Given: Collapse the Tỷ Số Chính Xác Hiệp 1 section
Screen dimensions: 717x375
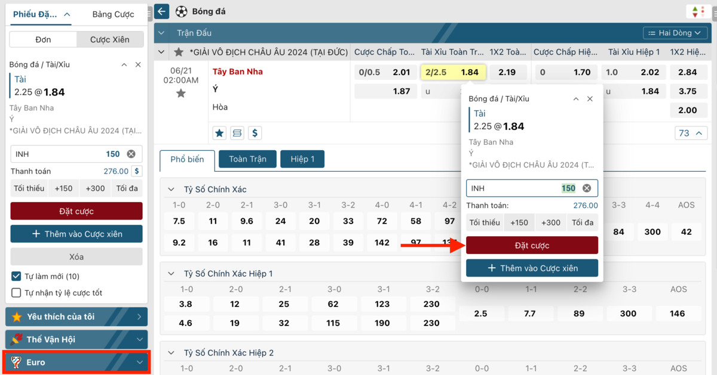Looking at the screenshot, I should (171, 274).
